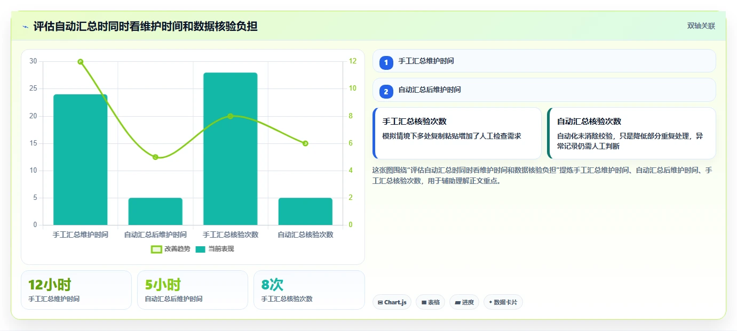This screenshot has width=737, height=331.
Task: Click the 进度 tag
Action: tap(464, 302)
